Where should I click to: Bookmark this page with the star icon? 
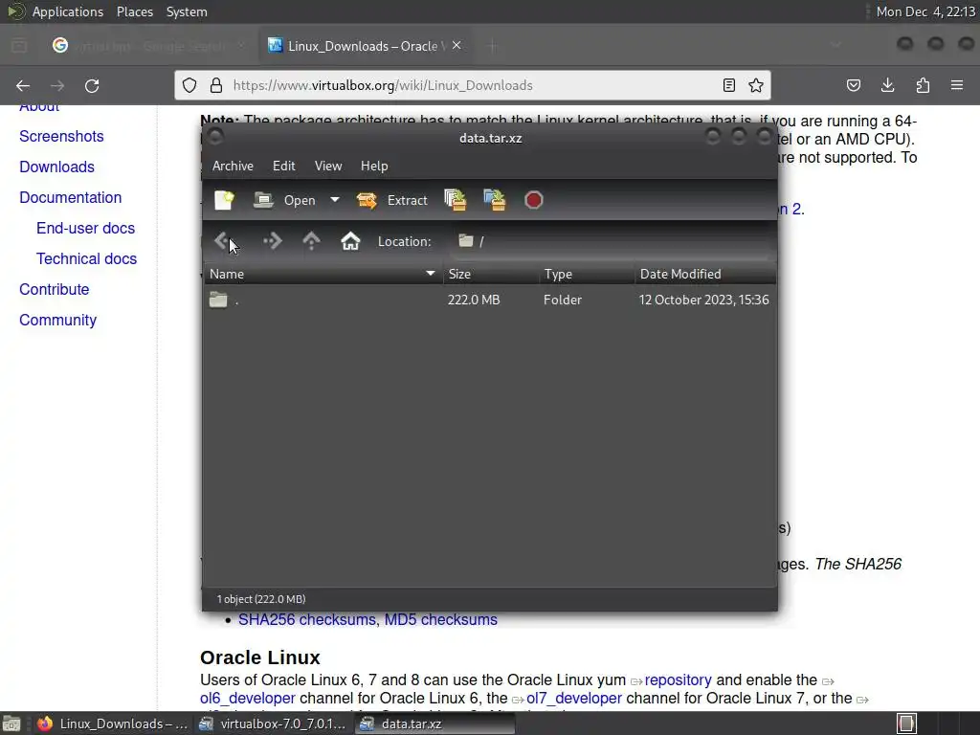(756, 85)
